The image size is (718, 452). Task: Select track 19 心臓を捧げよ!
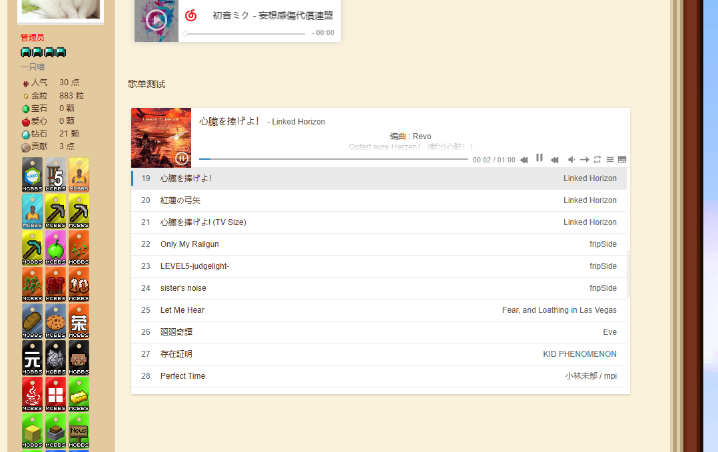(x=379, y=178)
